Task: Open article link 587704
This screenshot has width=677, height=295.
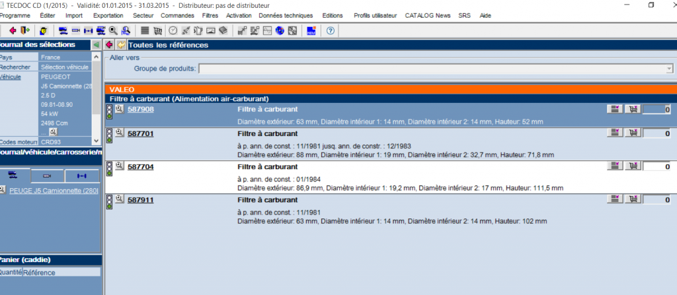Action: 141,166
